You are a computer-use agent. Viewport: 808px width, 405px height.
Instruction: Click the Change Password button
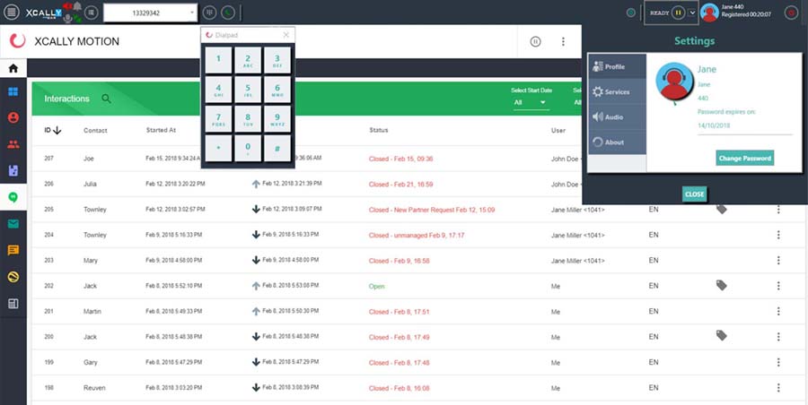(x=744, y=158)
